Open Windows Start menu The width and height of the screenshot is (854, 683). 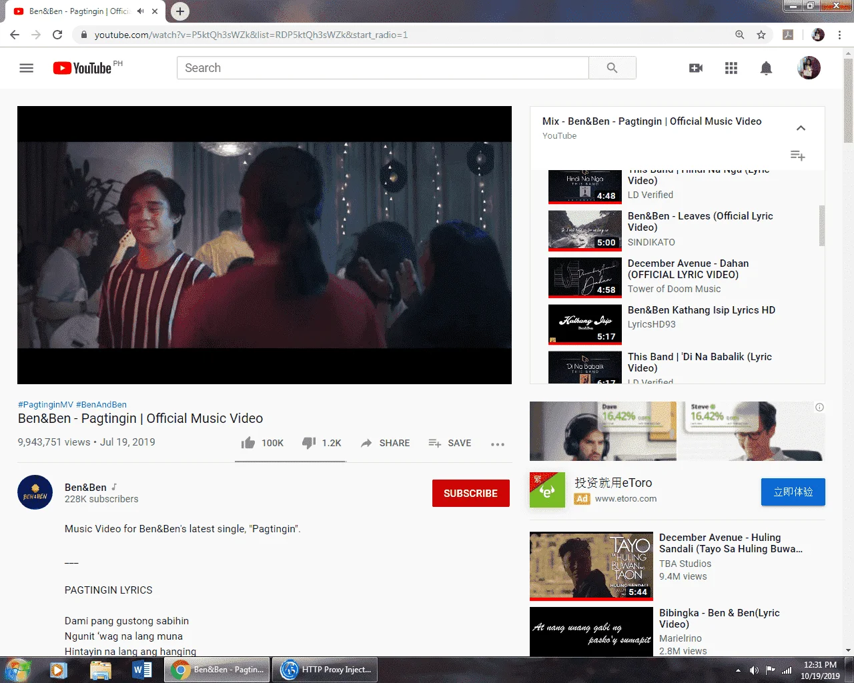click(18, 670)
